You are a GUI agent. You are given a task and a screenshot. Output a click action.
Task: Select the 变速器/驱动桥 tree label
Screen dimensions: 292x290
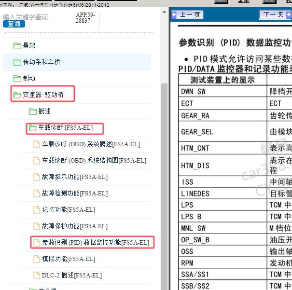[x=43, y=95]
